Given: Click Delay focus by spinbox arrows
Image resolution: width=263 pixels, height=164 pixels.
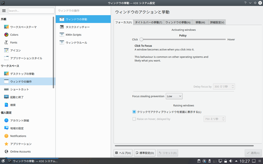Looking at the screenshot, I should pos(233,87).
